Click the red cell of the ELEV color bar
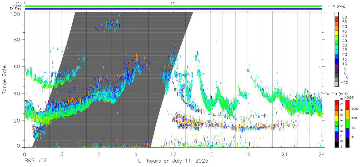362x167 pixels. click(337, 19)
